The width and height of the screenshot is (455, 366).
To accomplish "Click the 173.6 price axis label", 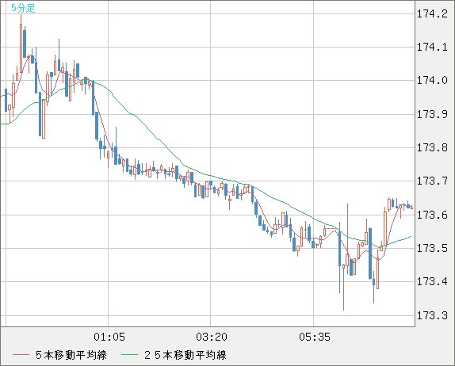I will [x=432, y=215].
